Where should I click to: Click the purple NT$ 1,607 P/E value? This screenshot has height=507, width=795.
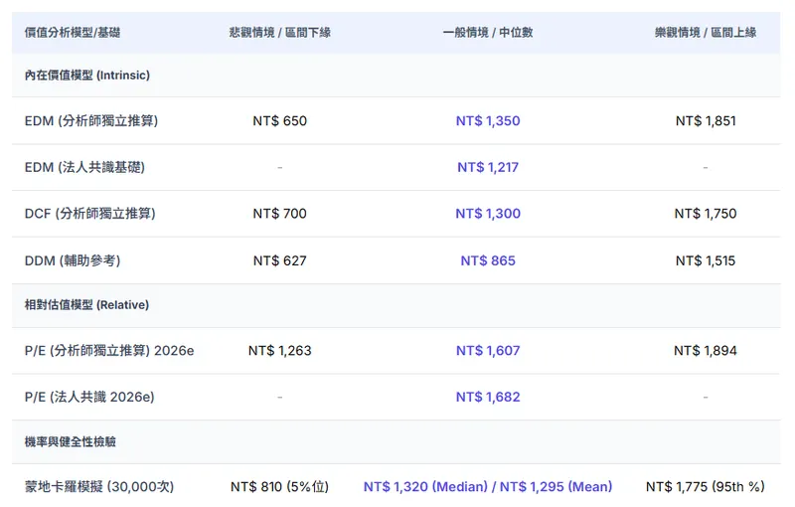point(488,351)
